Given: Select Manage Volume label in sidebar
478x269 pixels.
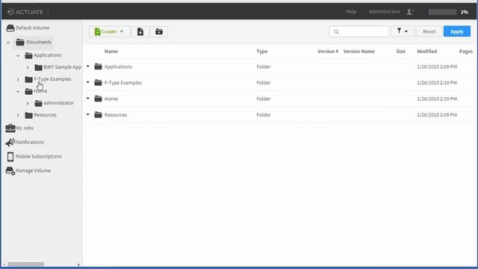Looking at the screenshot, I should (33, 171).
